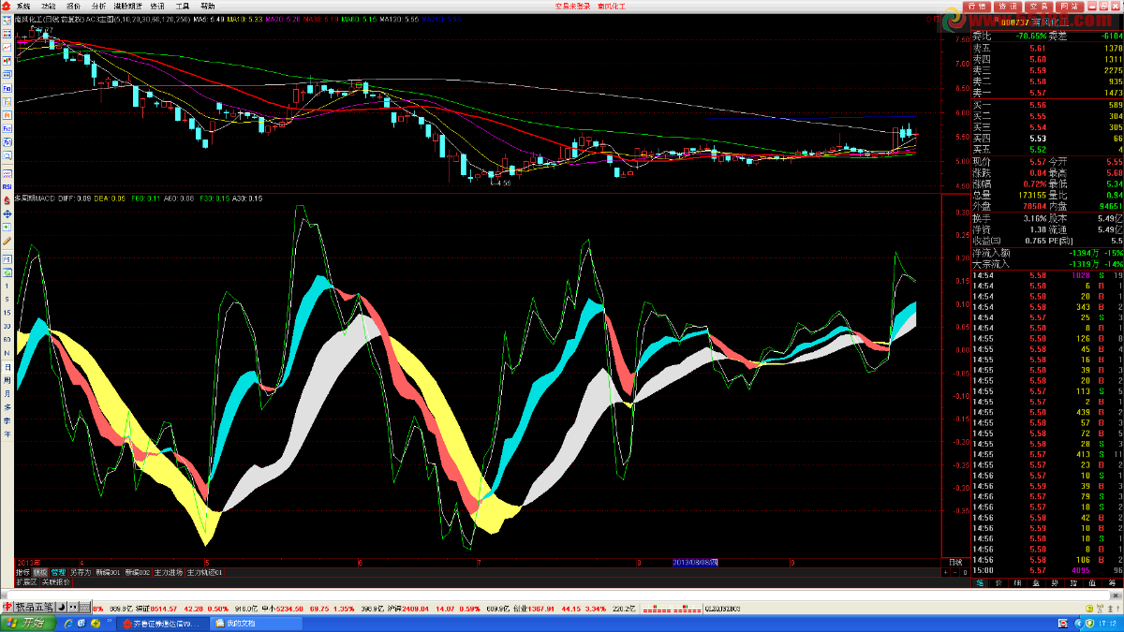1124x632 pixels.
Task: Click the 日线 period label at chart corner
Action: (955, 562)
